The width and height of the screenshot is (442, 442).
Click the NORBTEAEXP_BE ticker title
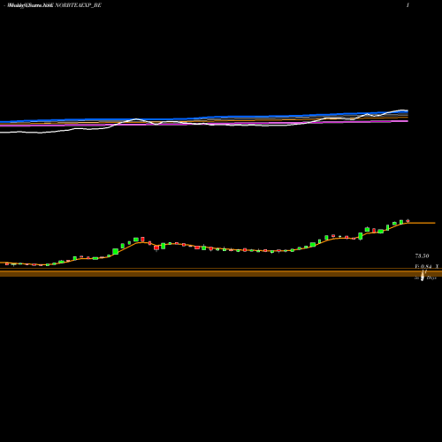[x=78, y=5]
